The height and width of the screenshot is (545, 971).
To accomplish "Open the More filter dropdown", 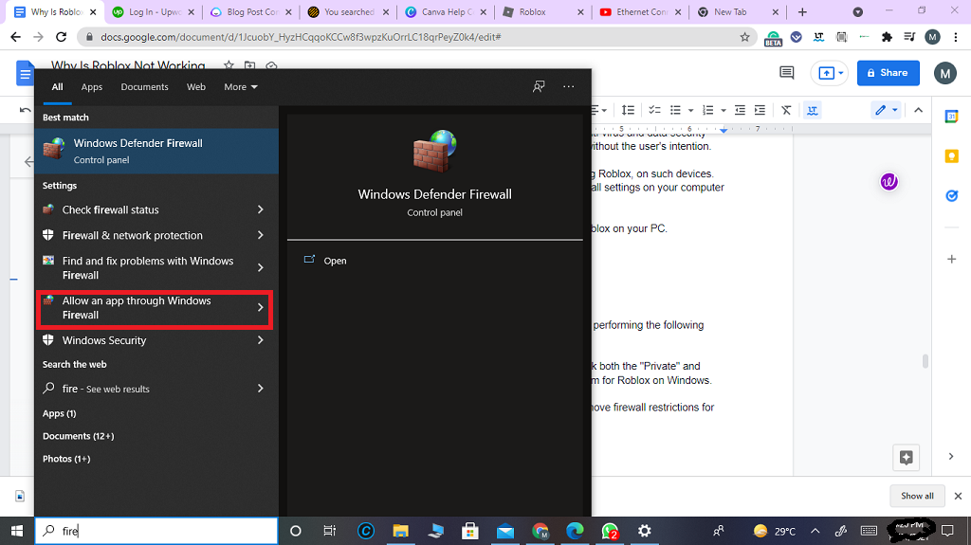I will click(241, 86).
